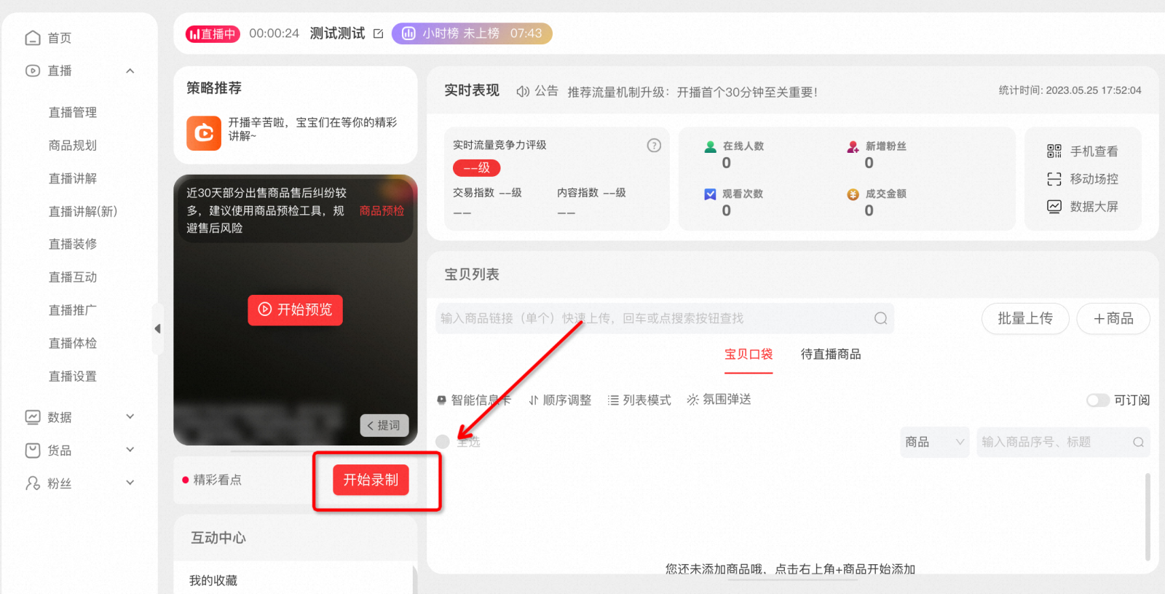
Task: Click the 开始录制 button
Action: (x=371, y=480)
